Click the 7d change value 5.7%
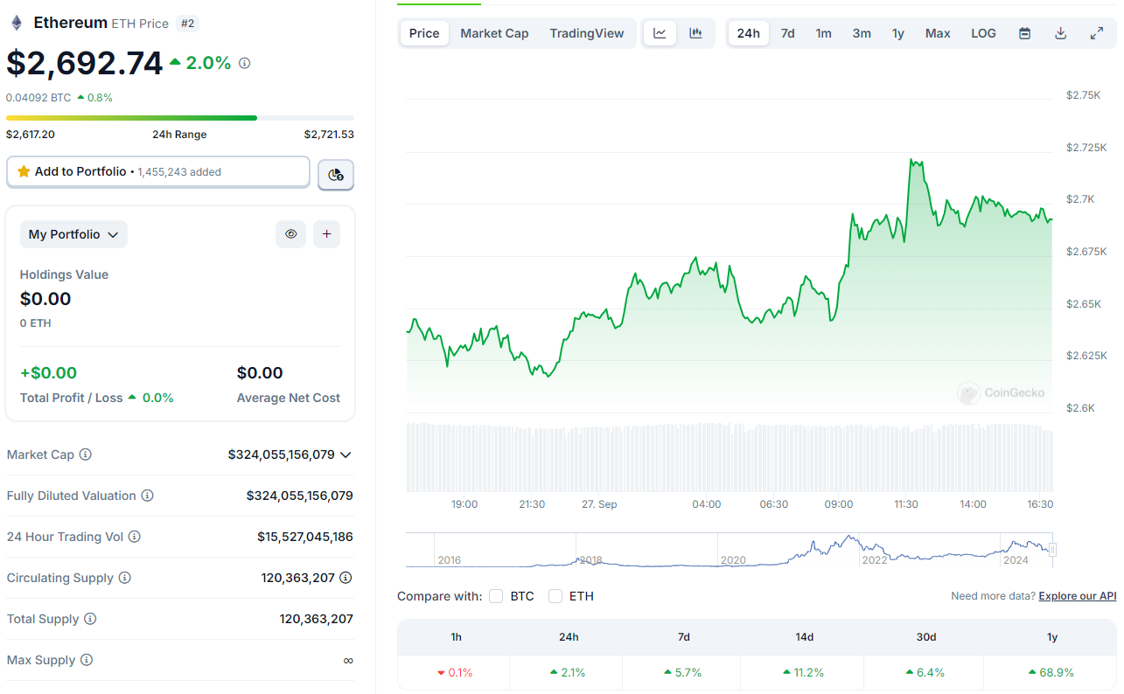 pos(683,672)
